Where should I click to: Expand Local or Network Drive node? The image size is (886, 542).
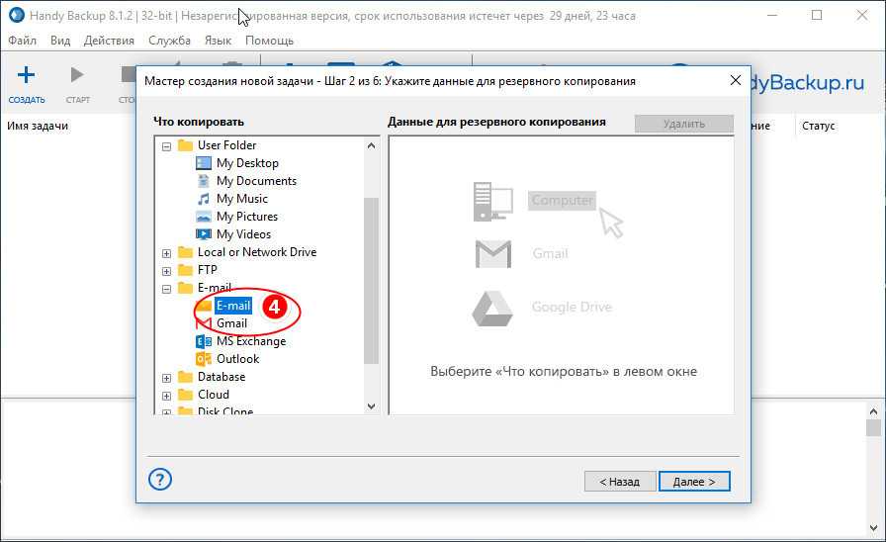167,252
